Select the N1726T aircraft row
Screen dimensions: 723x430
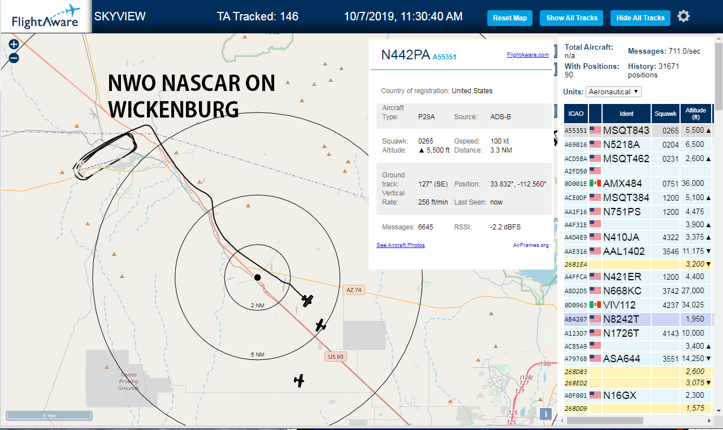[x=638, y=333]
